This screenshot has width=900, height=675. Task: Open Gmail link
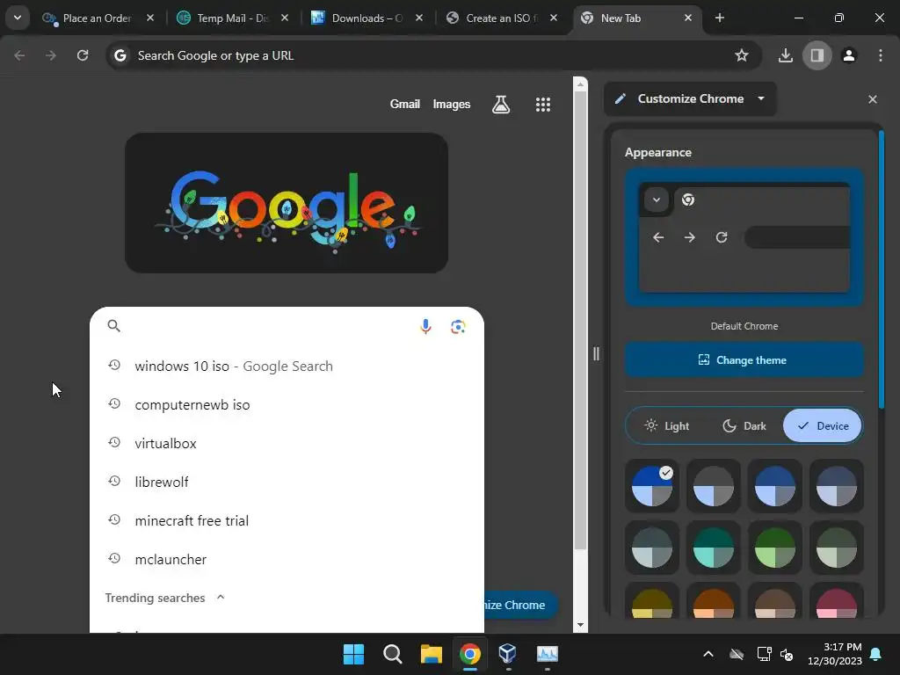point(404,105)
